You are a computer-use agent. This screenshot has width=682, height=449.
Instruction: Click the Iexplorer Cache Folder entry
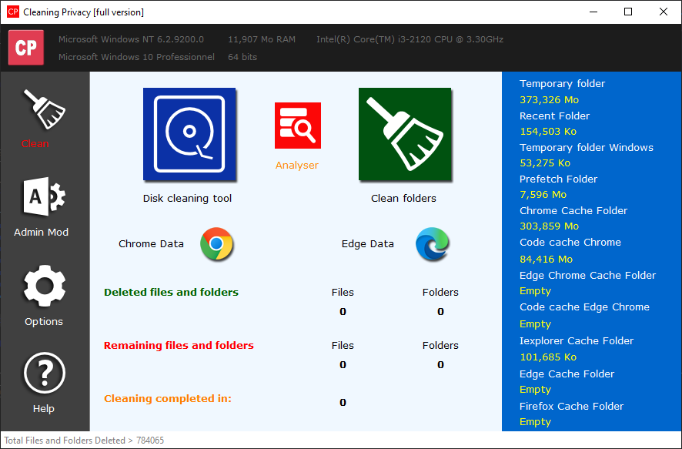577,341
